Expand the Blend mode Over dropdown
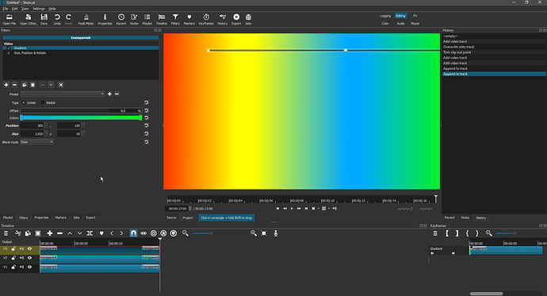The height and width of the screenshot is (296, 547). (x=36, y=142)
